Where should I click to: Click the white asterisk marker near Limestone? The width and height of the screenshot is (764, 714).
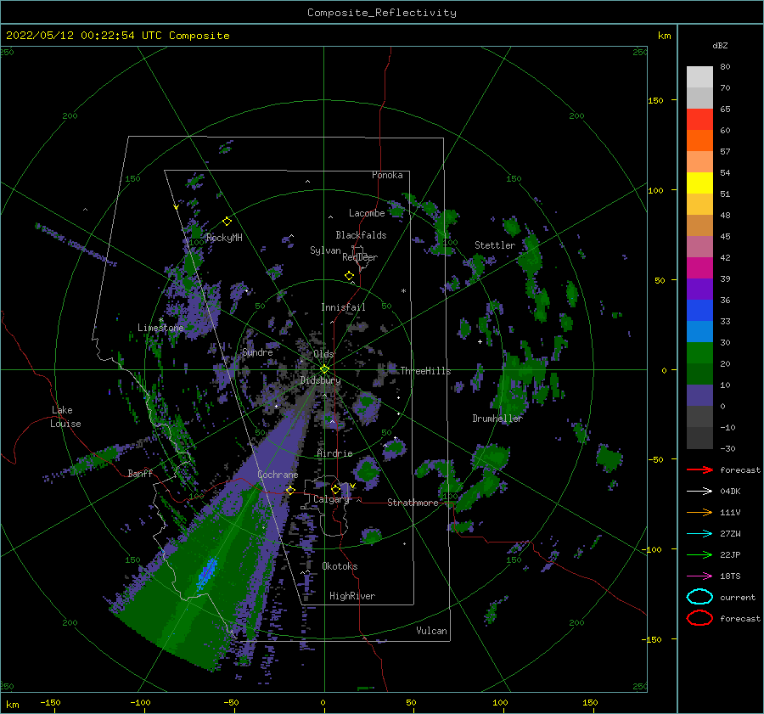coord(161,320)
